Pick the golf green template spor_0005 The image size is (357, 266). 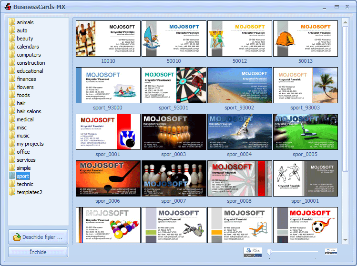pos(306,132)
